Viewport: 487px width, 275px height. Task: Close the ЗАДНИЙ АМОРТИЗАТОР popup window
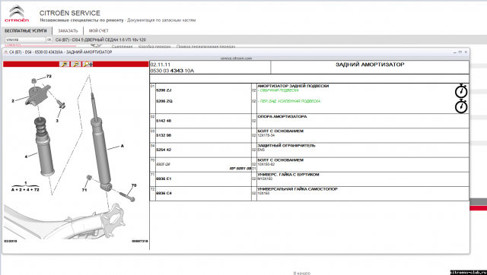pos(466,52)
